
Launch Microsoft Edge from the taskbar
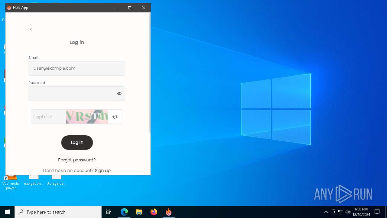click(x=124, y=212)
